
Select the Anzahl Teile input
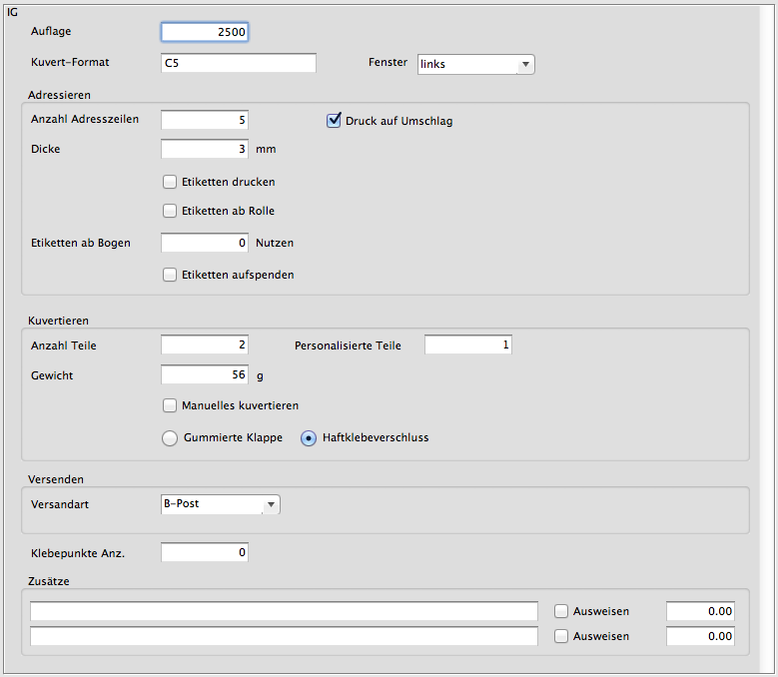tap(205, 345)
